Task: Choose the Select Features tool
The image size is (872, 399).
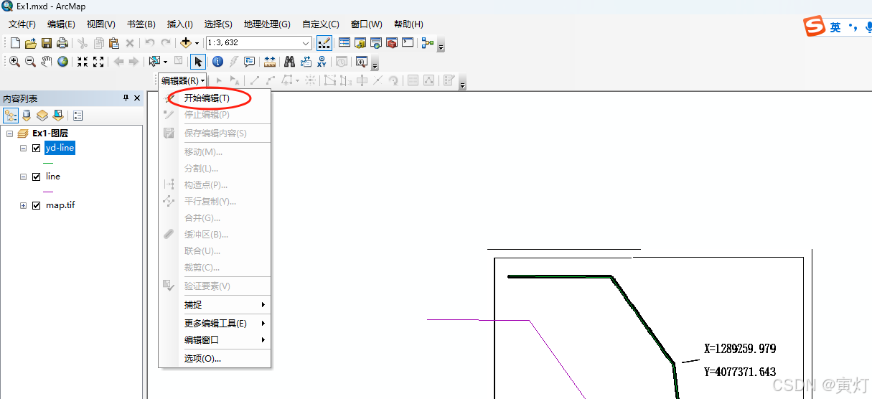Action: tap(154, 62)
